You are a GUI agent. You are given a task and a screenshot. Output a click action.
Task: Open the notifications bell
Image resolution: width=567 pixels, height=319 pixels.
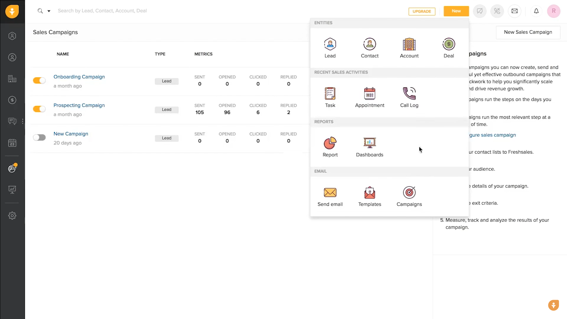(x=536, y=11)
